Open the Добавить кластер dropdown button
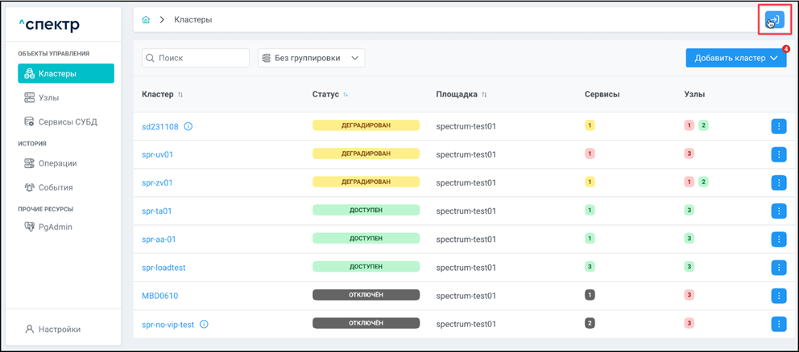Viewport: 799px width, 352px height. click(735, 58)
